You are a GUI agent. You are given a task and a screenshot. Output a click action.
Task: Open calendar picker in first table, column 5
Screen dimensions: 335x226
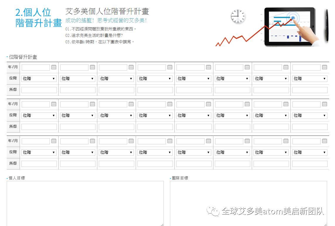(208, 67)
